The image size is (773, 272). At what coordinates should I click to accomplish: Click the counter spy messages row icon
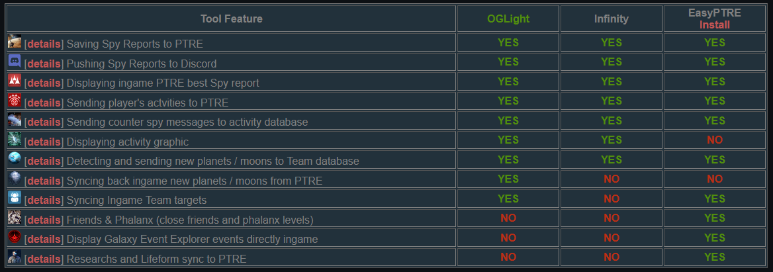15,120
